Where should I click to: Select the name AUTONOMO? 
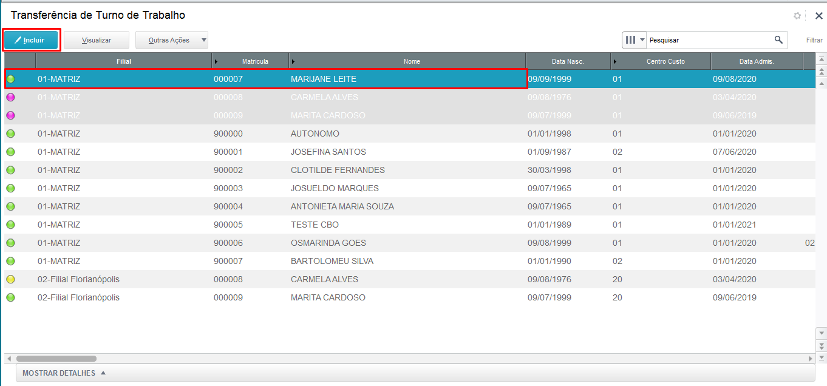315,134
